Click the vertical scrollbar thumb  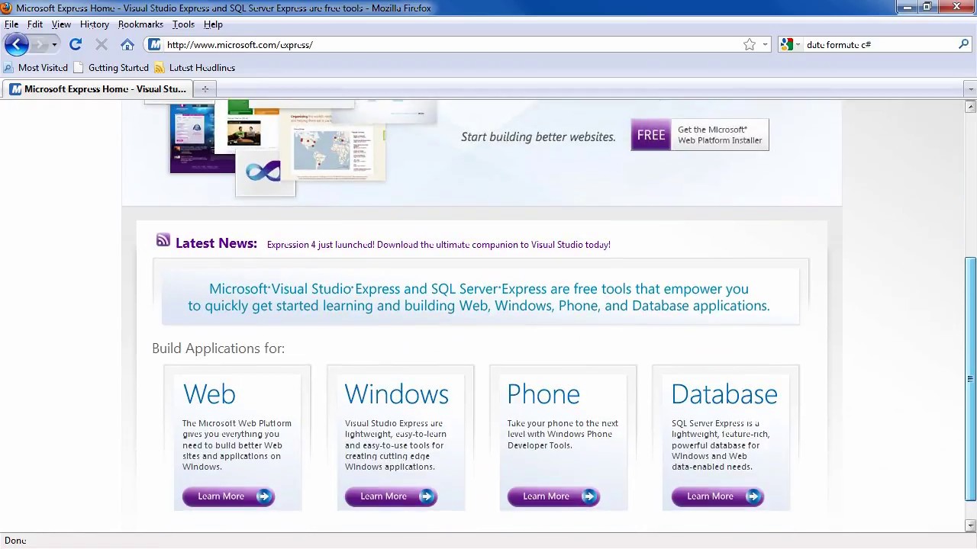[970, 379]
